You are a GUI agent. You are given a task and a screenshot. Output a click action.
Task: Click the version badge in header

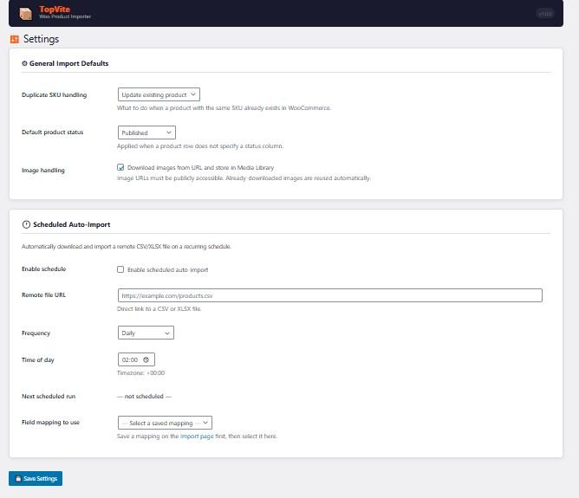[x=543, y=13]
